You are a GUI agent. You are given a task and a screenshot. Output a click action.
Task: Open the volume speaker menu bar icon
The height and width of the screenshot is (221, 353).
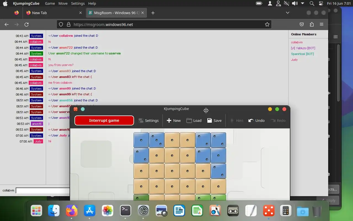click(295, 3)
